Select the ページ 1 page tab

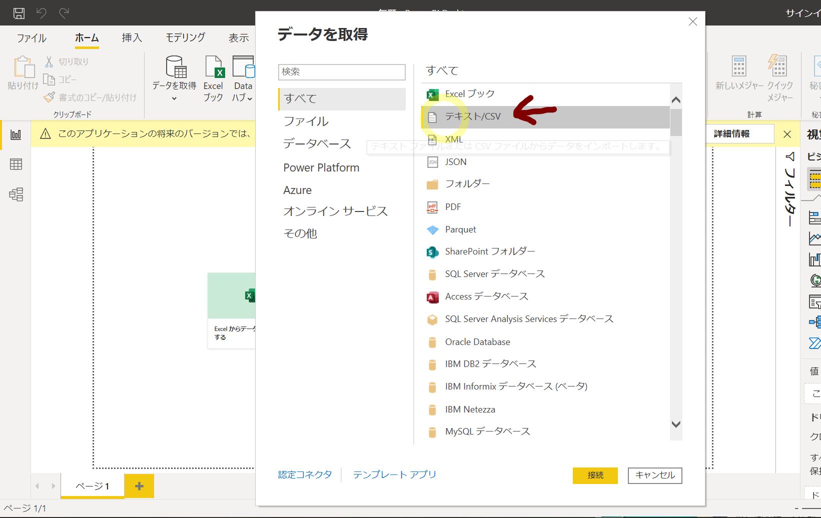(x=93, y=486)
